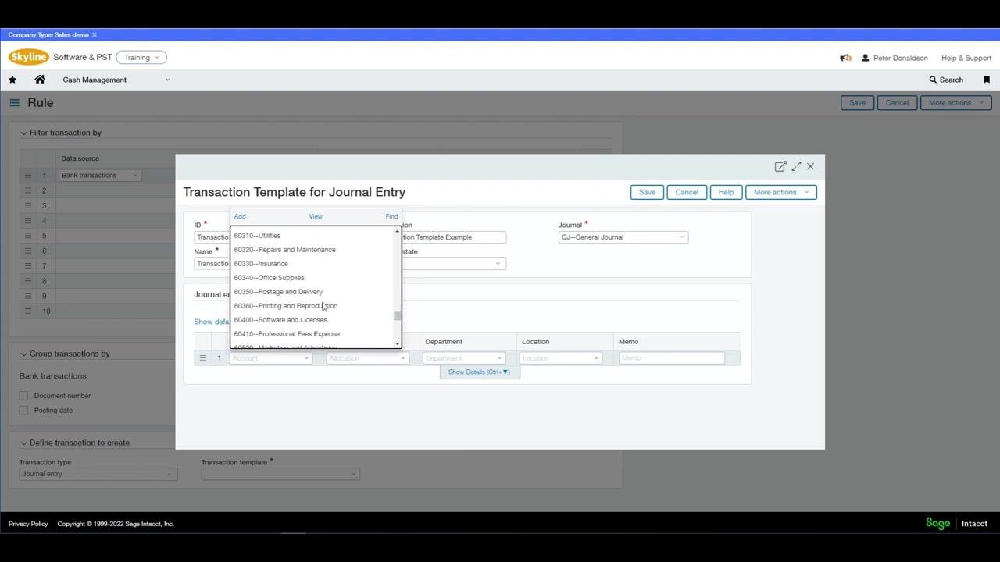
Task: Close the Transaction Template dialog
Action: tap(811, 166)
